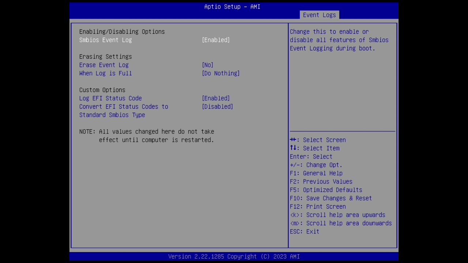This screenshot has width=468, height=263.
Task: Click the <m> scroll help downwards hint
Action: [x=341, y=223]
